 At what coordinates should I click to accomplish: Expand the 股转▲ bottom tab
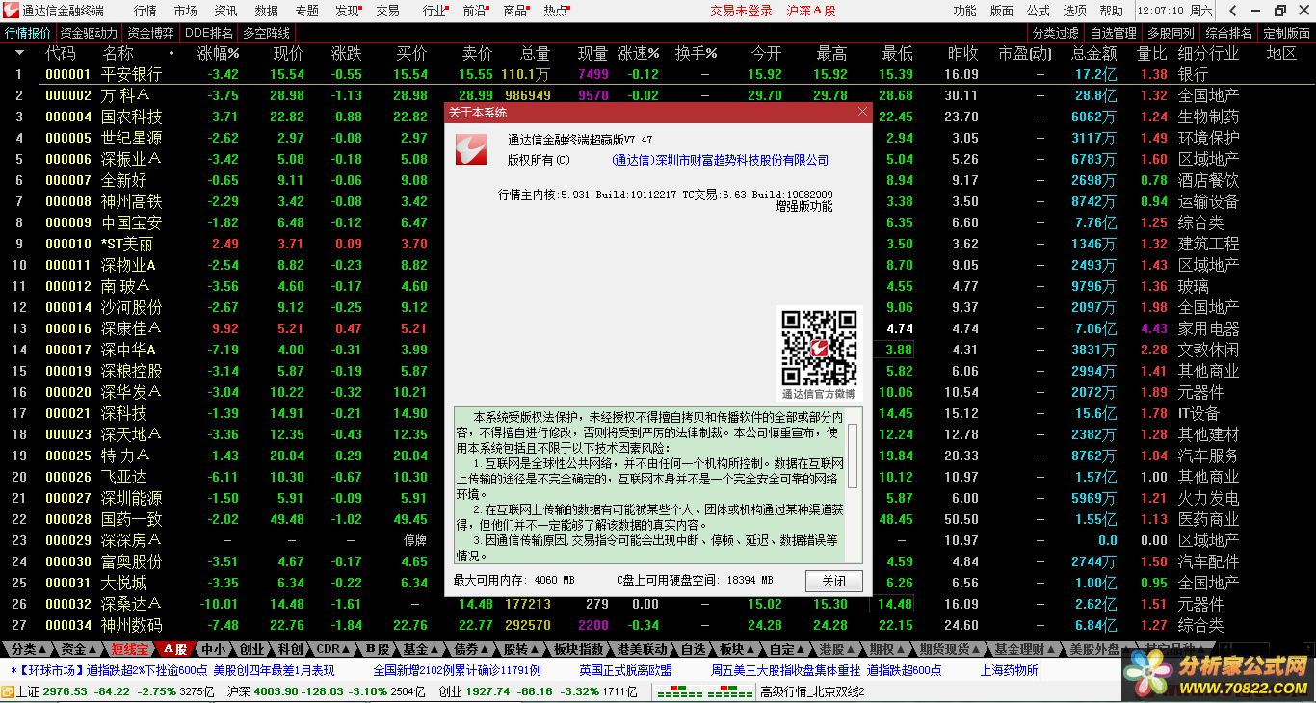click(x=521, y=649)
